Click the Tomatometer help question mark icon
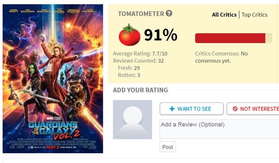279x163 pixels. pyautogui.click(x=169, y=14)
